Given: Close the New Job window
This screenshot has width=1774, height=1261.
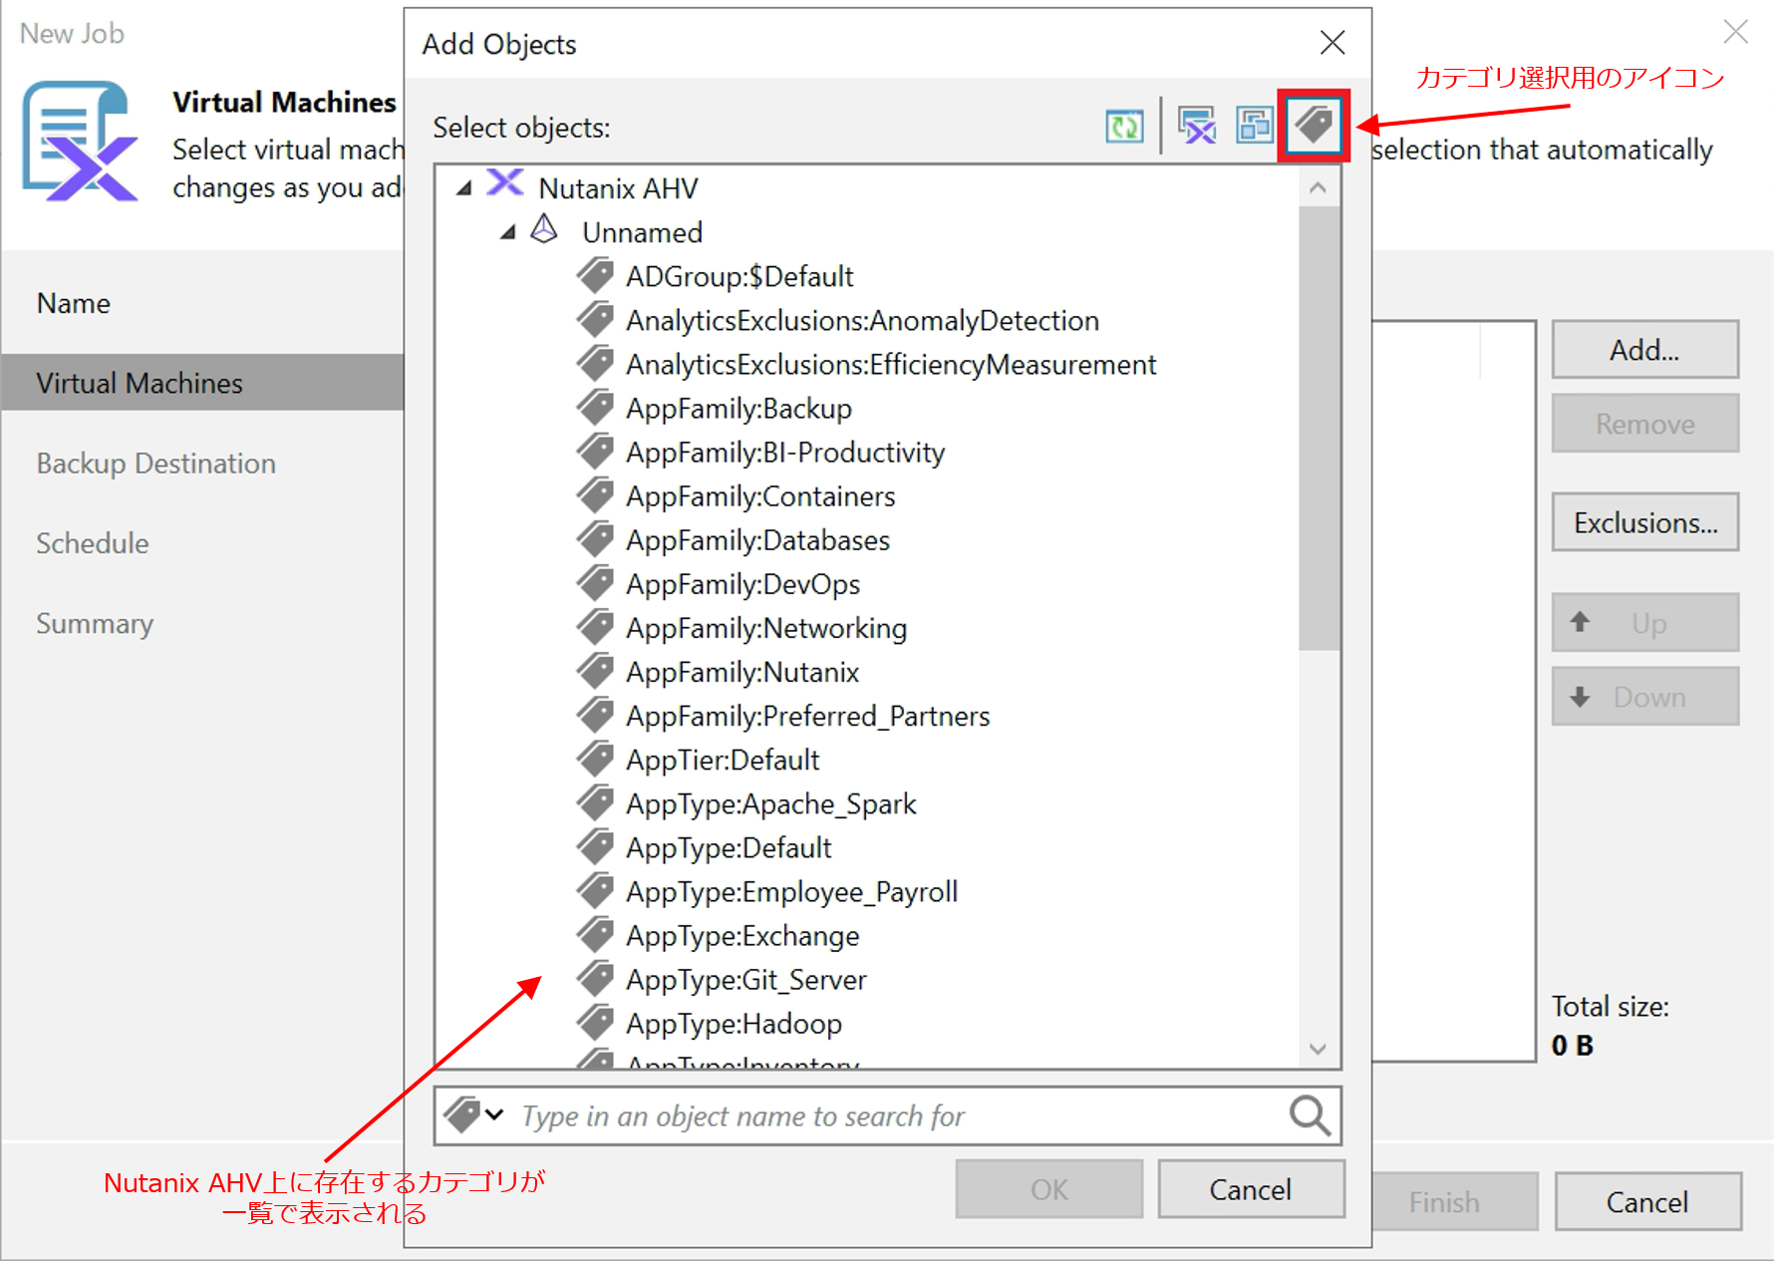Looking at the screenshot, I should (x=1735, y=32).
